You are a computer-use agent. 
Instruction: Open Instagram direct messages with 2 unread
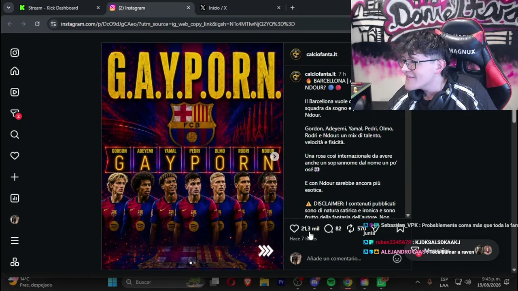[15, 114]
